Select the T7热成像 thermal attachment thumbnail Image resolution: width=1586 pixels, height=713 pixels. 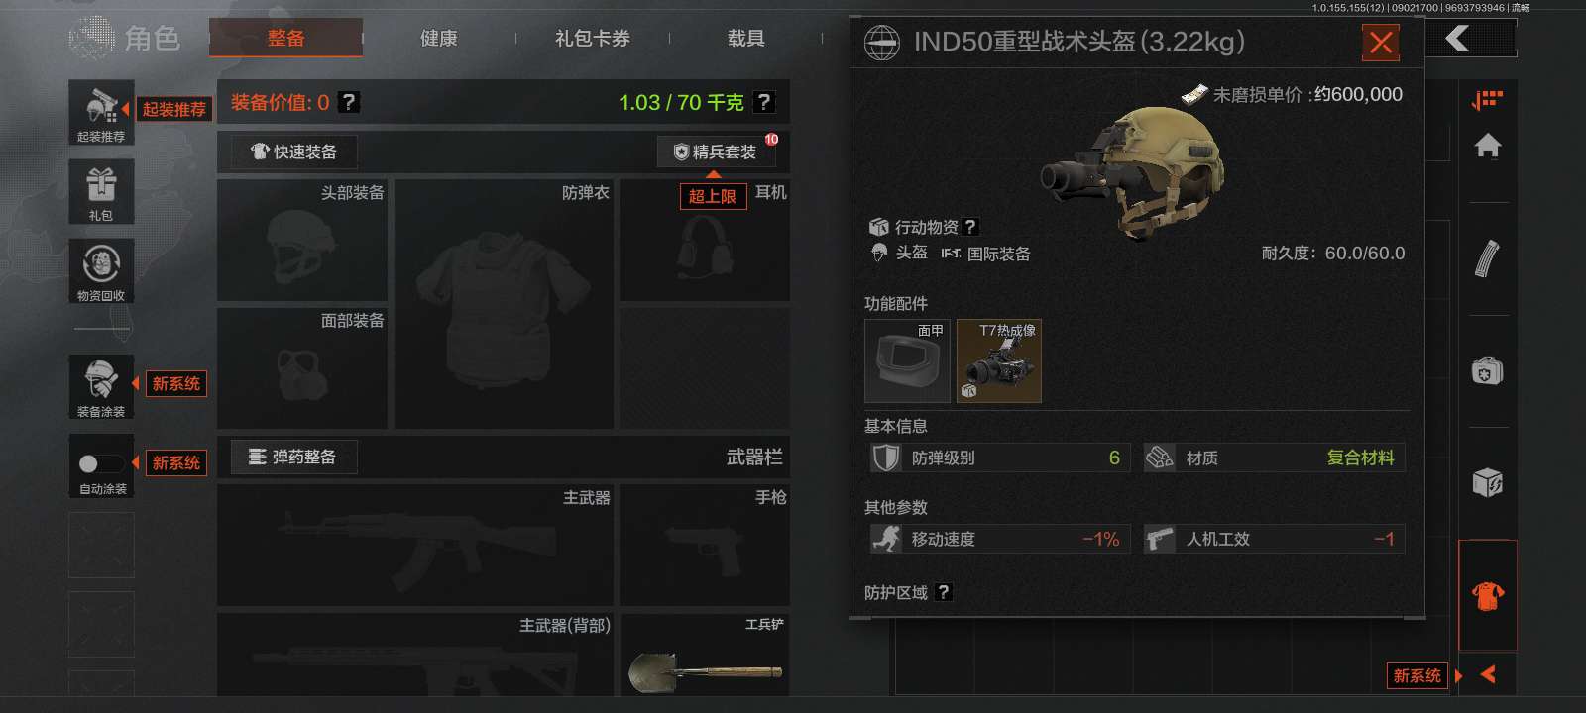coord(999,360)
